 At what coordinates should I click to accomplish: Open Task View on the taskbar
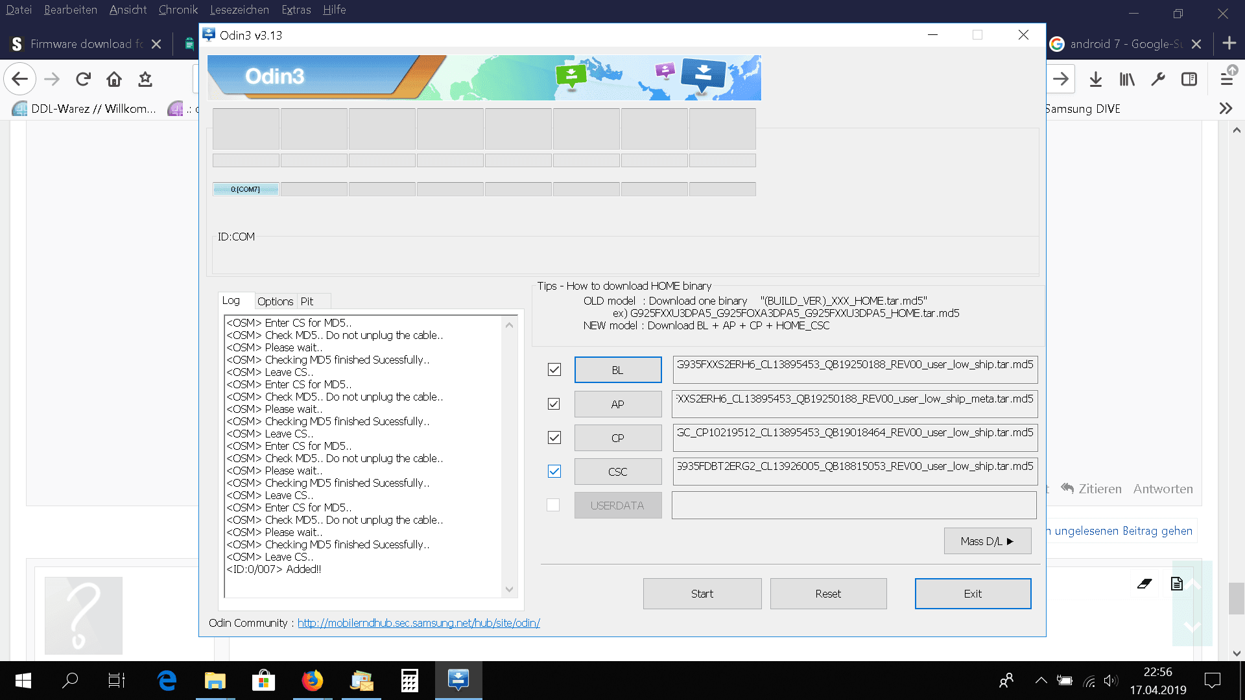117,681
